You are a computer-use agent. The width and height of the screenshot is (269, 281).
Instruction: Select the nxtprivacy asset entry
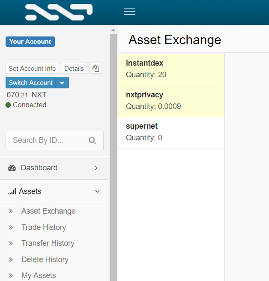coord(171,101)
